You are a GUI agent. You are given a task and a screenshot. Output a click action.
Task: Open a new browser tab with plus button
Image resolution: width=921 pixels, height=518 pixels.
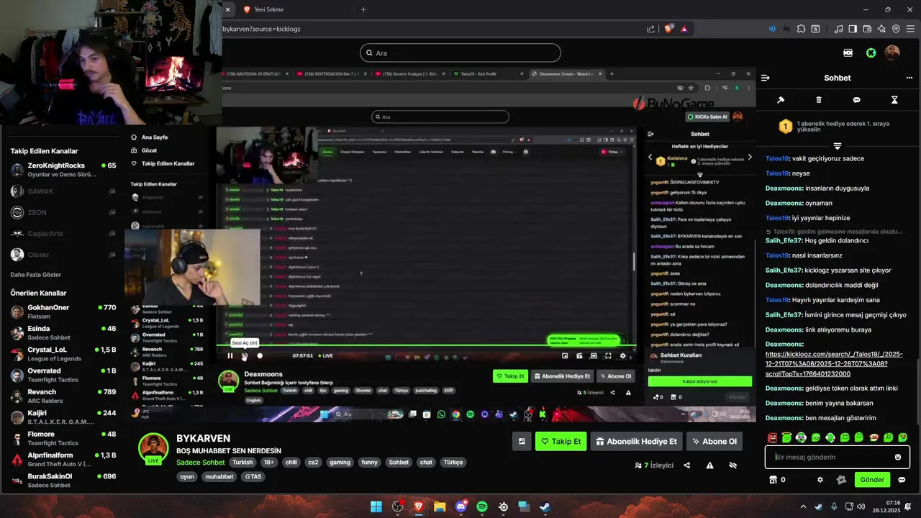point(363,9)
